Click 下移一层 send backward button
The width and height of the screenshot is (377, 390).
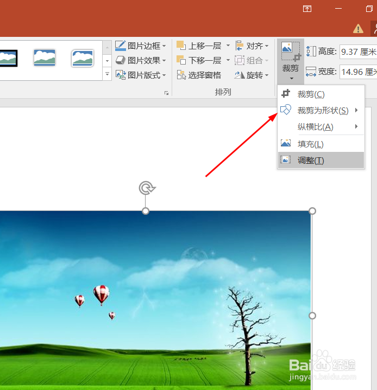tap(199, 60)
